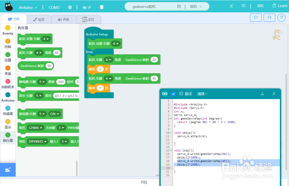Click the redo arrow button

point(269,18)
